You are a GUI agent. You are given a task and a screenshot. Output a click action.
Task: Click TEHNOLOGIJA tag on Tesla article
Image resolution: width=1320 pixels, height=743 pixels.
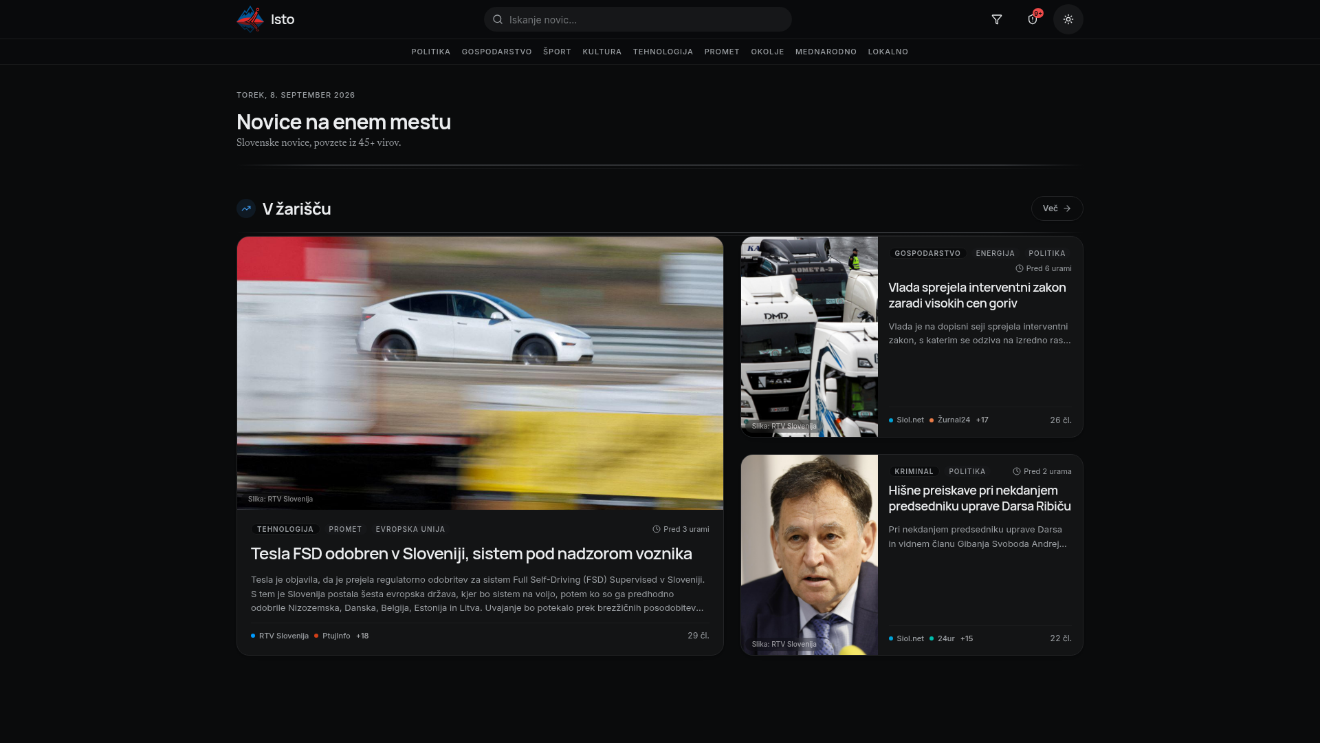pyautogui.click(x=285, y=529)
